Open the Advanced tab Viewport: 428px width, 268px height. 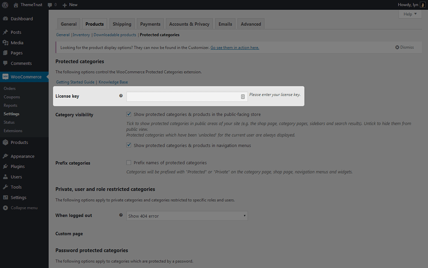[251, 24]
